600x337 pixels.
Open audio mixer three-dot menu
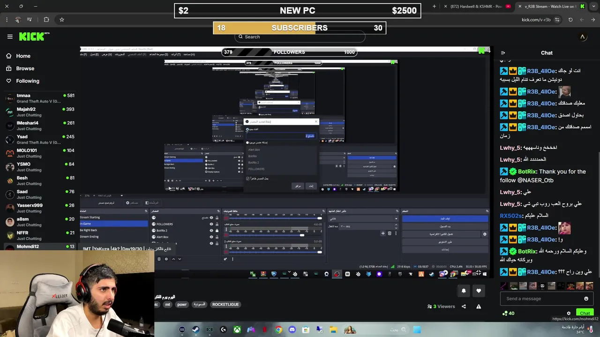coord(232,259)
